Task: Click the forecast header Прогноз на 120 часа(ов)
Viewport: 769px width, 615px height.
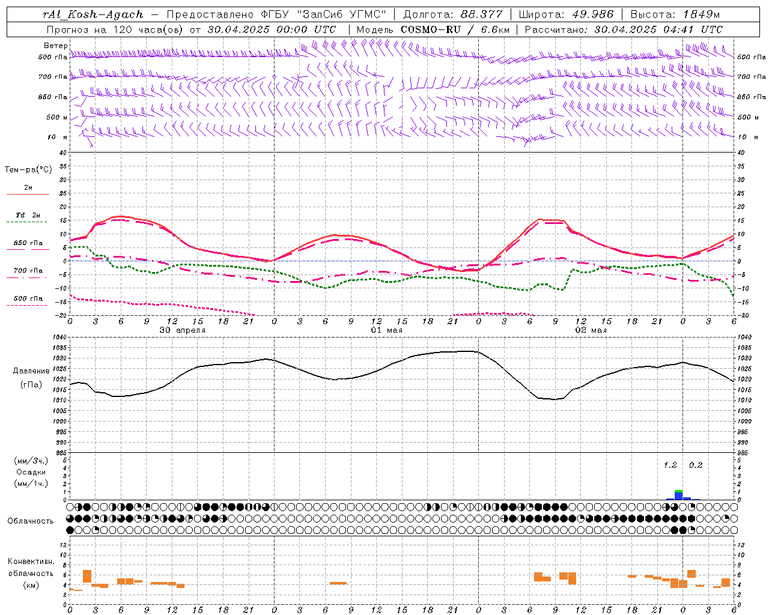Action: [x=115, y=29]
